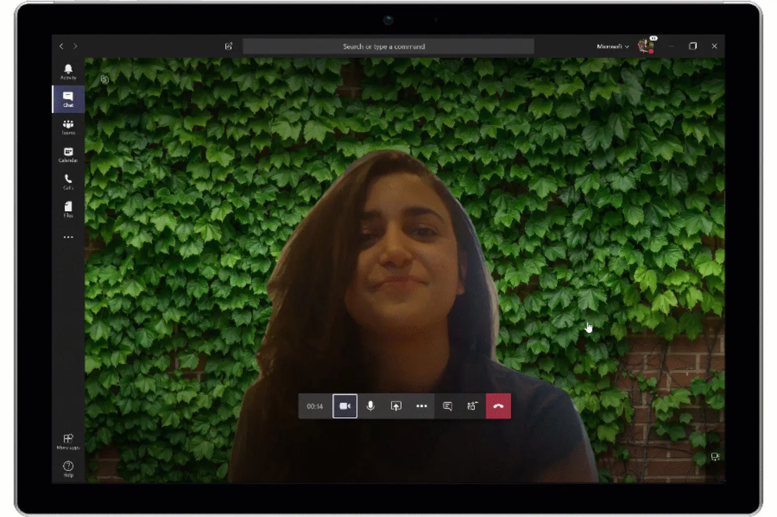Viewport: 777px width, 517px height.
Task: Open the Teams section in sidebar
Action: pyautogui.click(x=68, y=127)
